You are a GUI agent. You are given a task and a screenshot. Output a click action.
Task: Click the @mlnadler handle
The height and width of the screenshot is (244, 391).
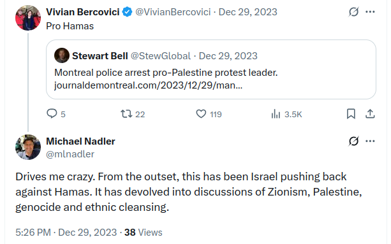tap(70, 154)
